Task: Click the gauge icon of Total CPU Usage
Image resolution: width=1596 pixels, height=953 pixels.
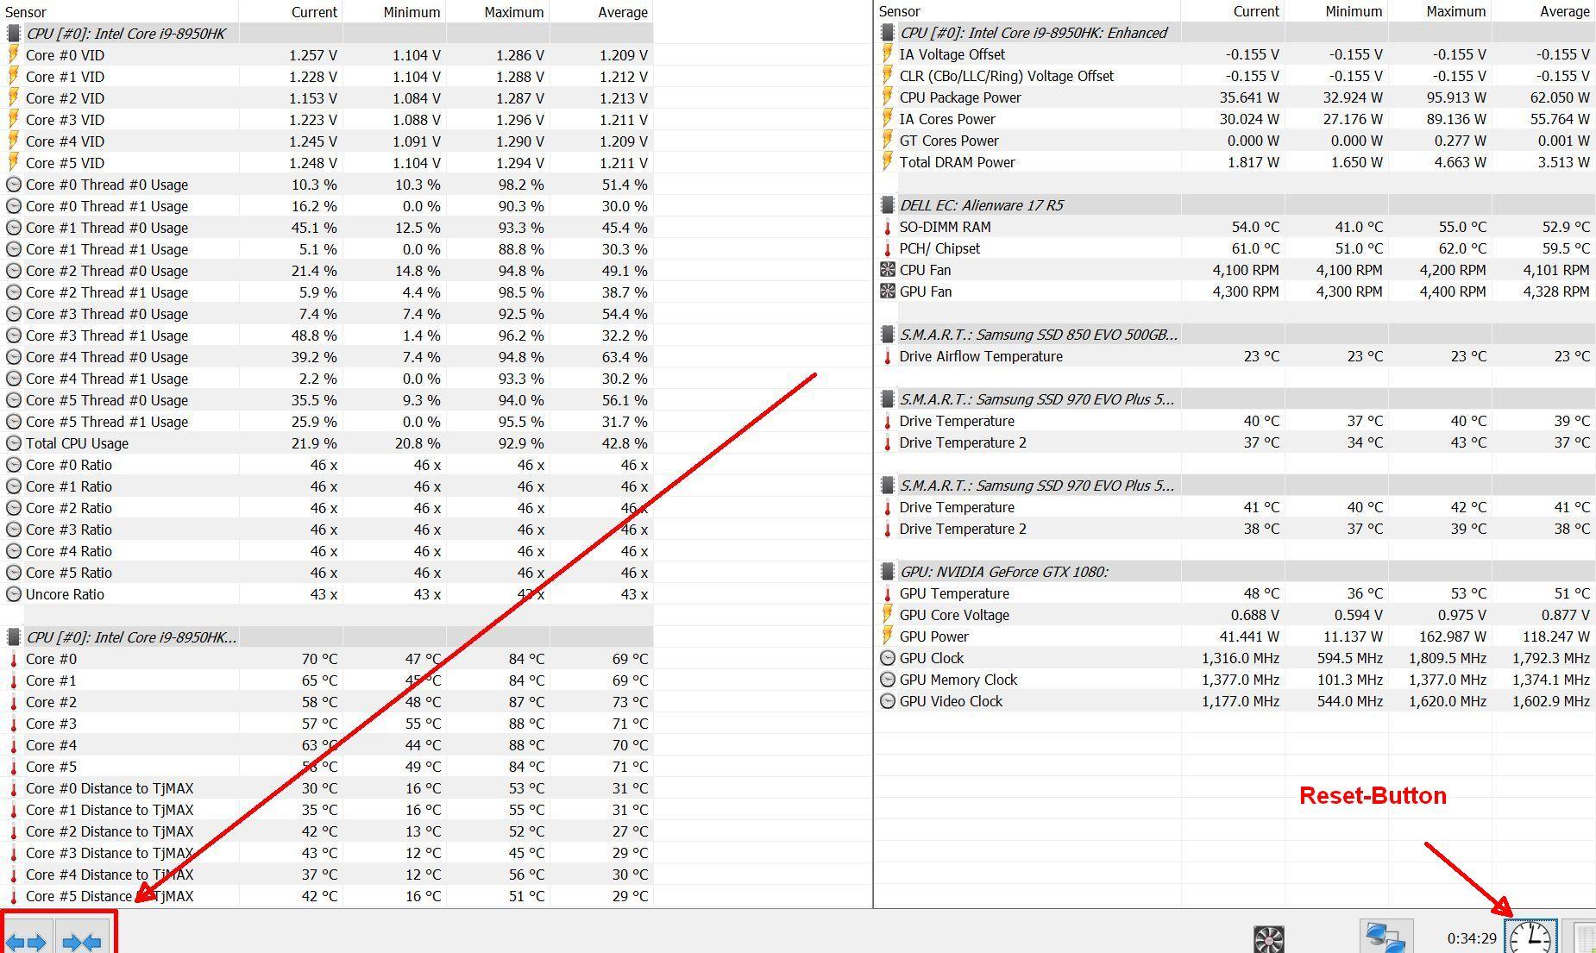Action: [13, 443]
